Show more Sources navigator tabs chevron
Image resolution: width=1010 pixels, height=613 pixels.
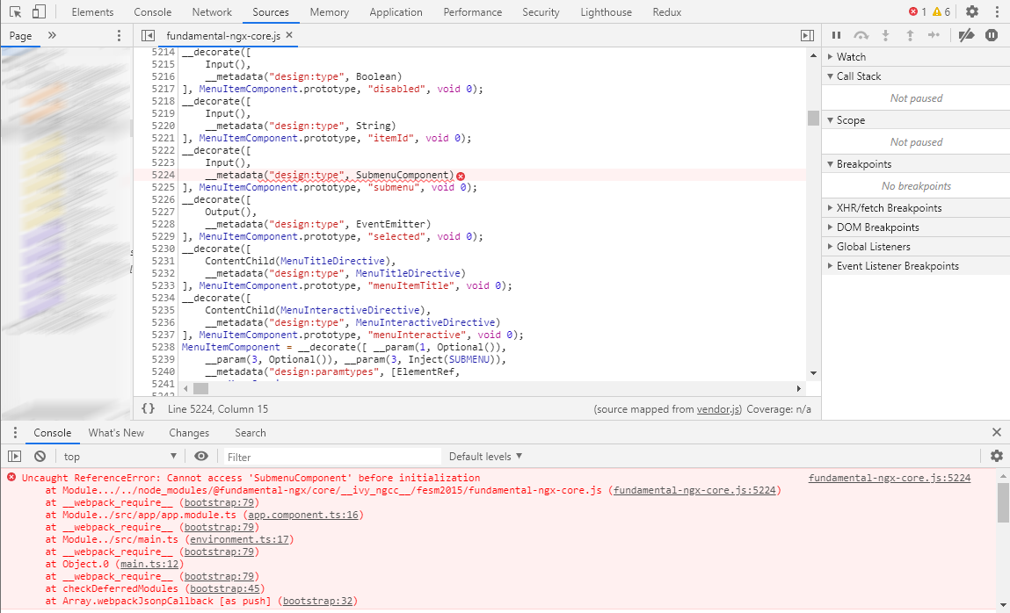[x=52, y=35]
